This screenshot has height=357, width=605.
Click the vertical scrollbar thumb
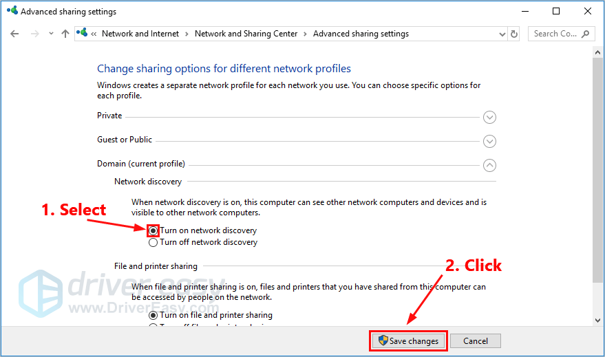click(597, 171)
